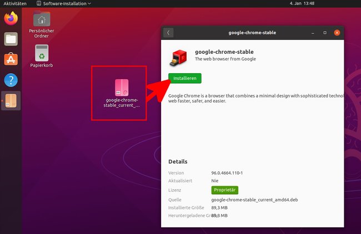Click the Google Chrome description paragraph
361x234 pixels.
[256, 98]
